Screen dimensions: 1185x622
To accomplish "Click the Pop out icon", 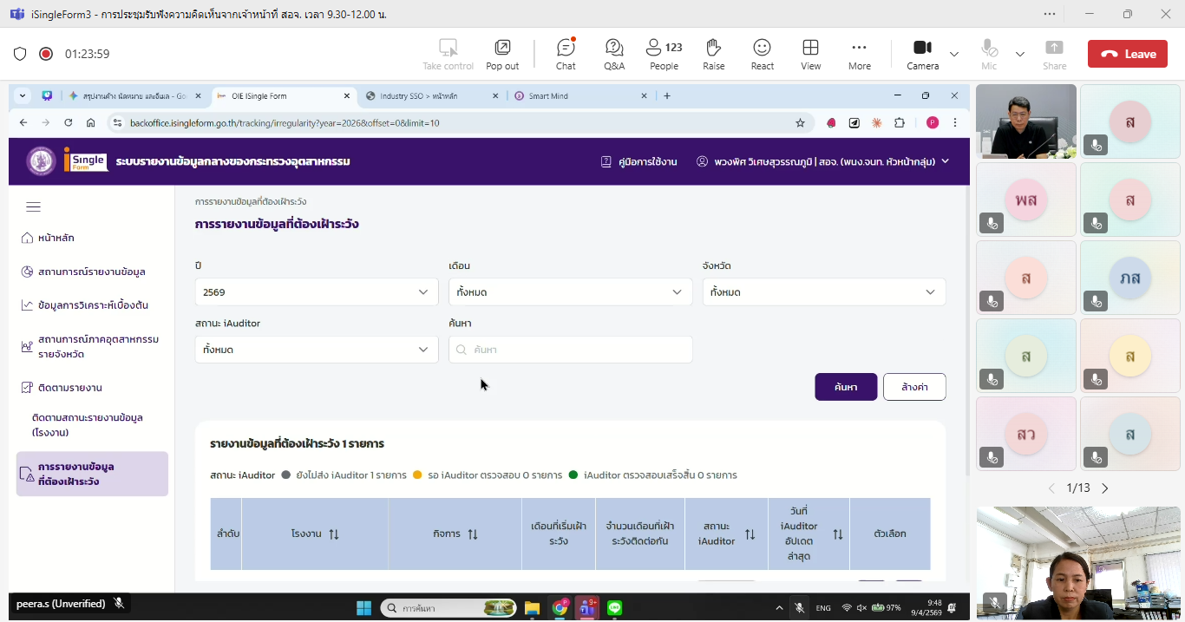I will click(502, 54).
